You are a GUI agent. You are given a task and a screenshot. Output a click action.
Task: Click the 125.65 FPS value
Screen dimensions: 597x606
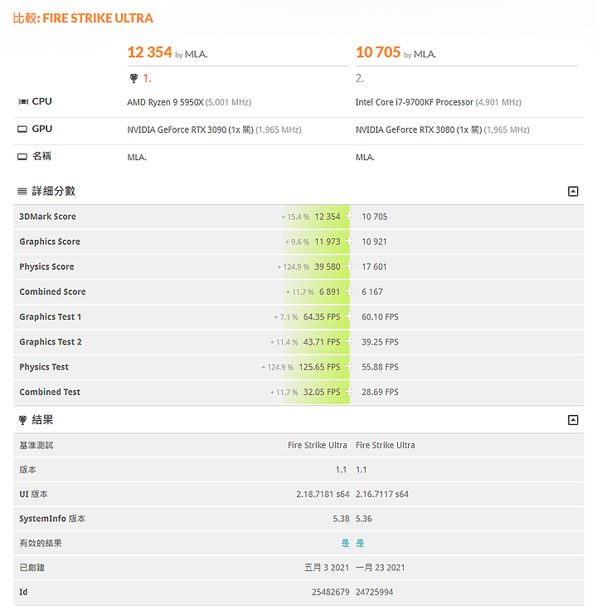(x=319, y=367)
